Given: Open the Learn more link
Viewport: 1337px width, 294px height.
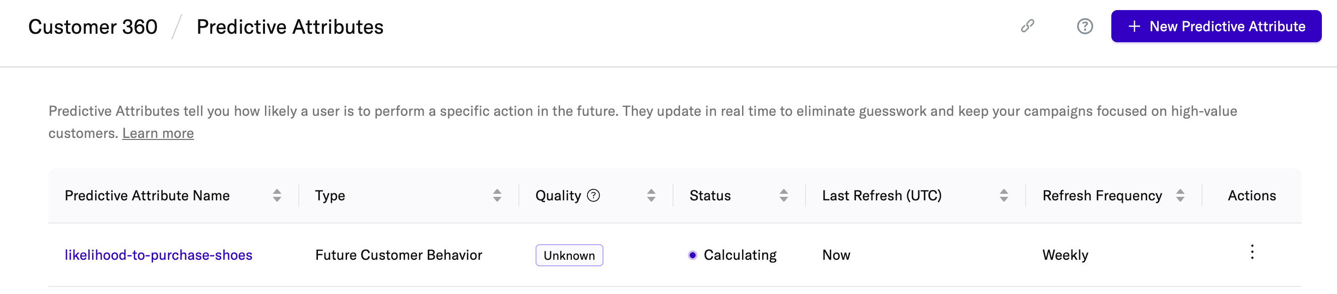Looking at the screenshot, I should click(x=158, y=134).
